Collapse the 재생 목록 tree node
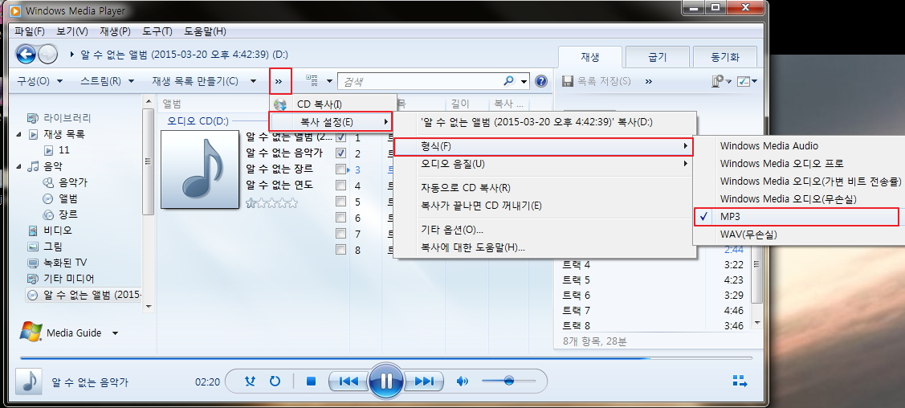Viewport: 905px width, 408px height. (19, 134)
